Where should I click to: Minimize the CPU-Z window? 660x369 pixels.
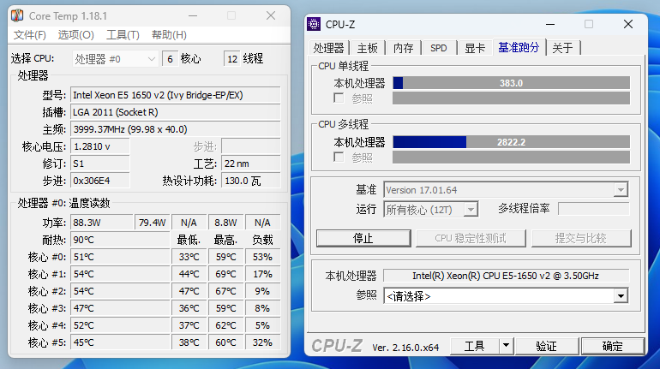550,24
